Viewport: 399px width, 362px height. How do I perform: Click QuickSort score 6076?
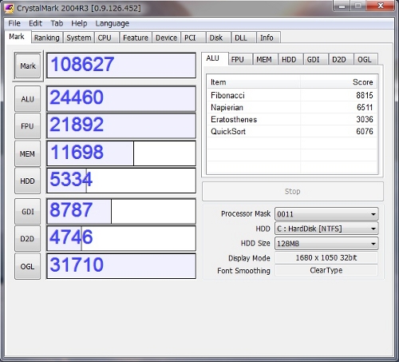[365, 131]
